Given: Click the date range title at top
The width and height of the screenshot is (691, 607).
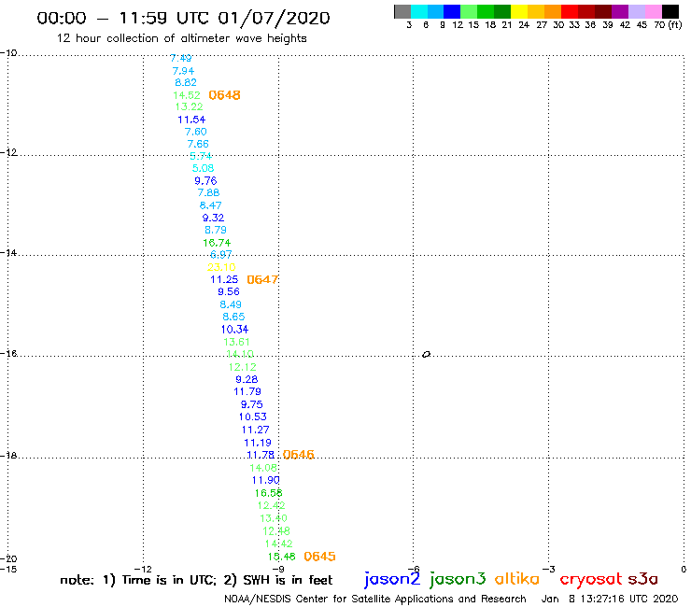Looking at the screenshot, I should point(183,18).
